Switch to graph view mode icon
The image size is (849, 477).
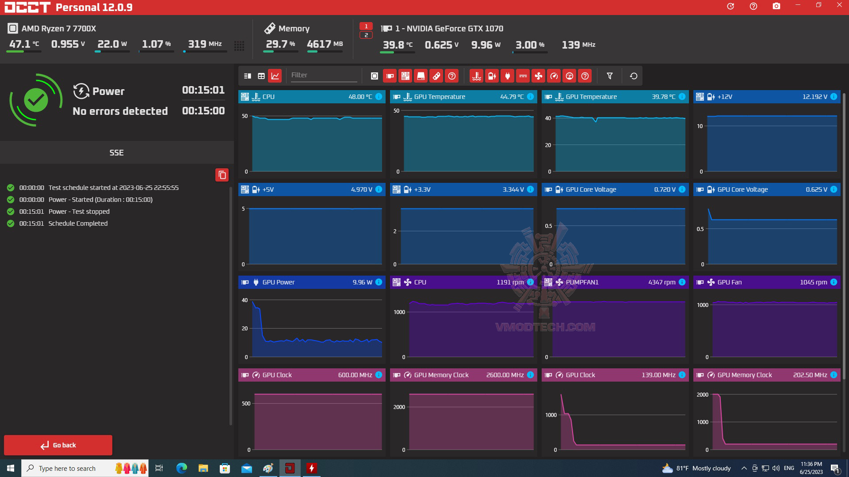[x=275, y=76]
